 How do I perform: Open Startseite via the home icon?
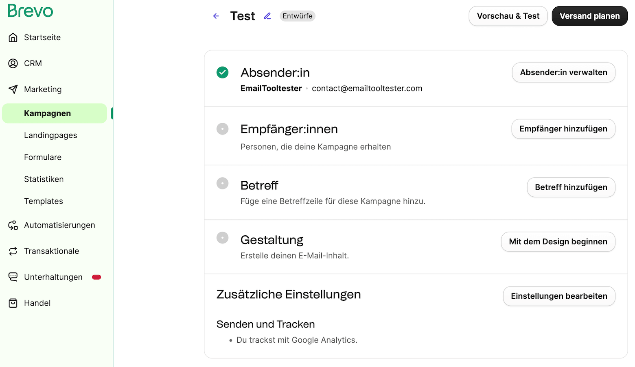point(13,37)
